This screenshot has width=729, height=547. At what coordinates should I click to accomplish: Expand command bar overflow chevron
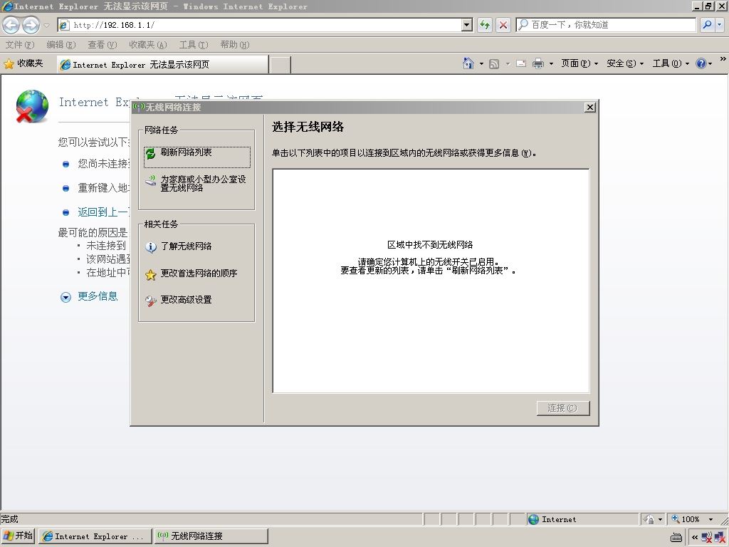(723, 59)
